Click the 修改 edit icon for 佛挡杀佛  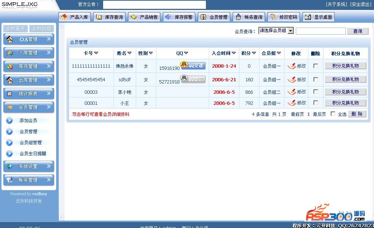tap(292, 66)
